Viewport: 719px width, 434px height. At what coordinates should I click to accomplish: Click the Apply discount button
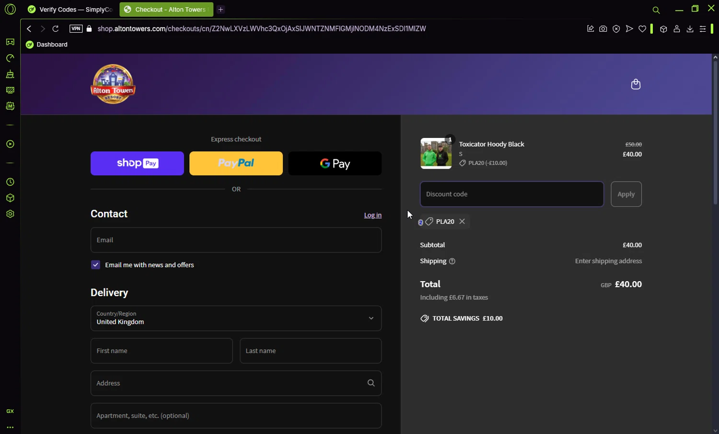click(626, 194)
